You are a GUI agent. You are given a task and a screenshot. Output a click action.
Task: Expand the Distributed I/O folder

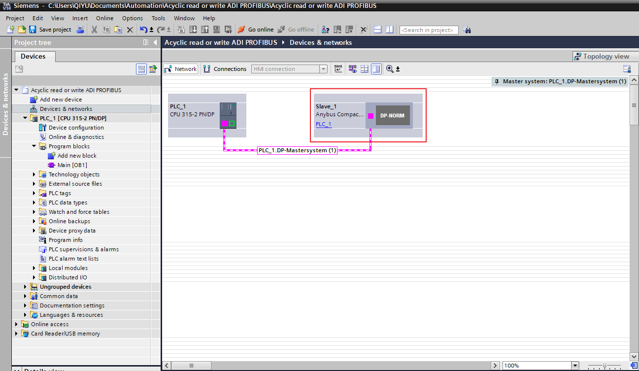click(x=34, y=277)
